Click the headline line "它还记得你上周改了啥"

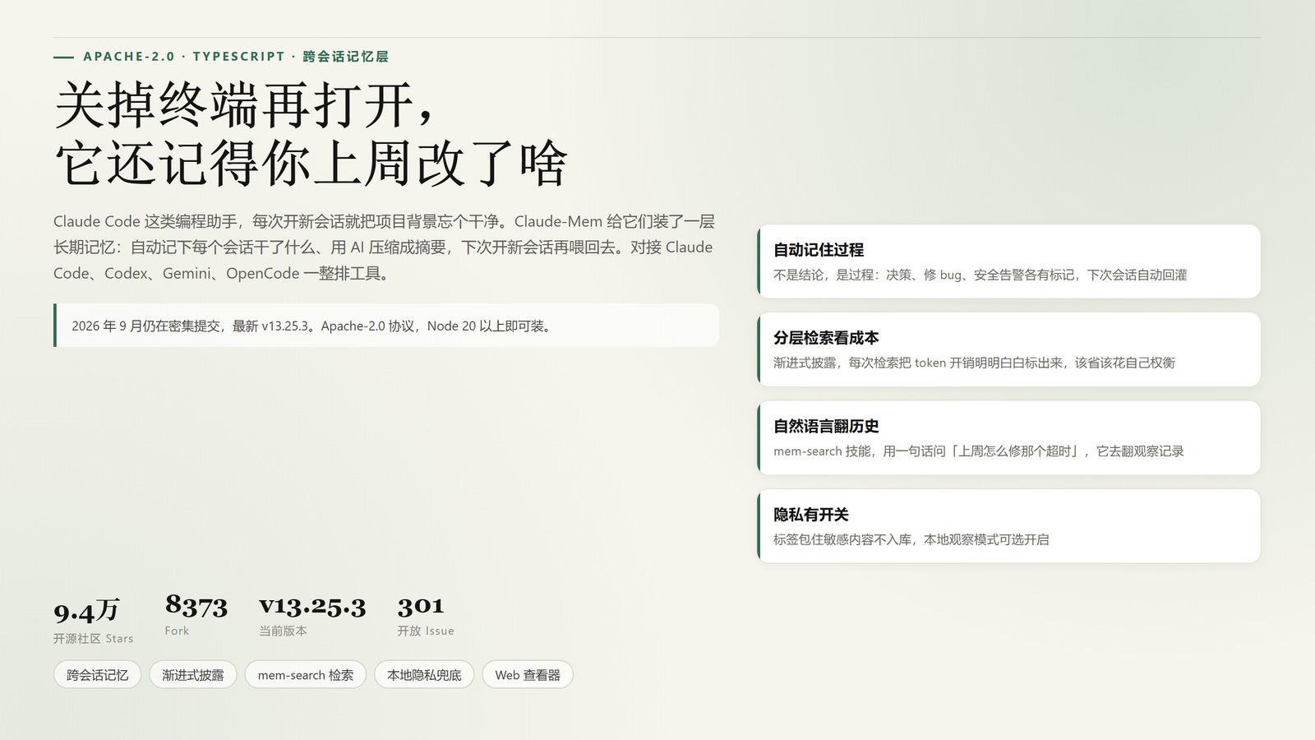(311, 163)
